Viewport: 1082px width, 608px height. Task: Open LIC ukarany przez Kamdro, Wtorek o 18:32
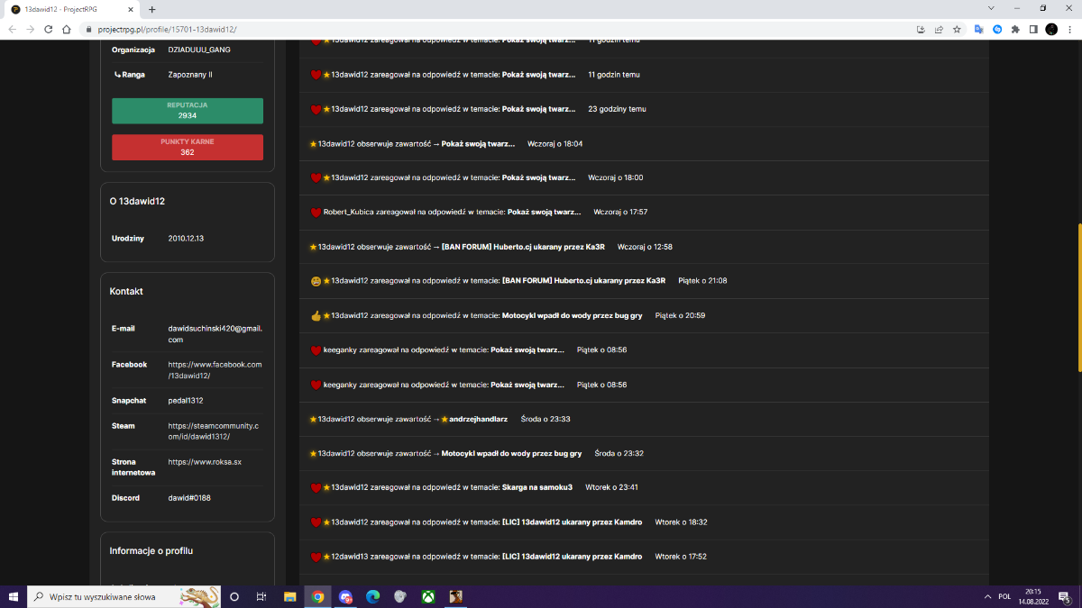coord(572,522)
